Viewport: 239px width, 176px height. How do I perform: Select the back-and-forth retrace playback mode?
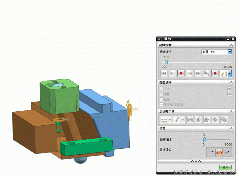(227, 152)
